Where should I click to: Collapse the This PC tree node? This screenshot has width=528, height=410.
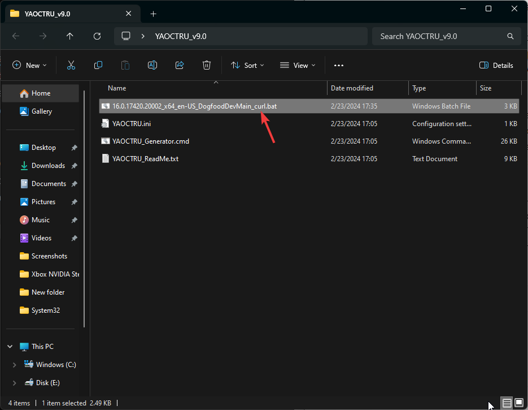pos(11,347)
